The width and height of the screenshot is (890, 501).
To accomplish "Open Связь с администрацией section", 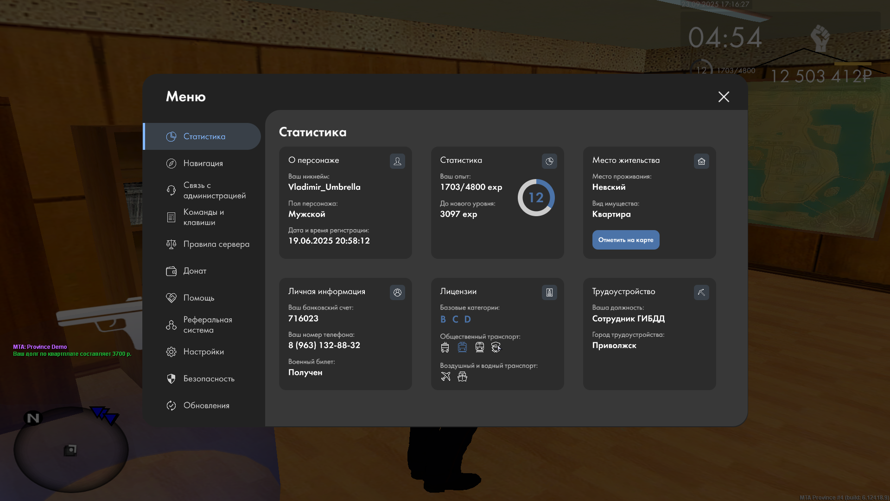I will 214,190.
